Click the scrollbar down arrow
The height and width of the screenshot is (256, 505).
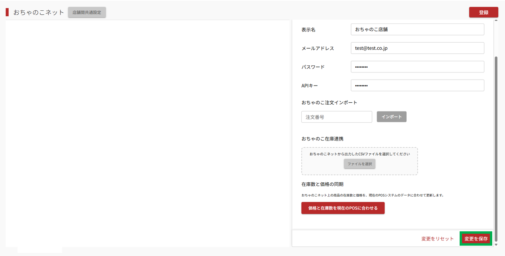[x=496, y=244]
